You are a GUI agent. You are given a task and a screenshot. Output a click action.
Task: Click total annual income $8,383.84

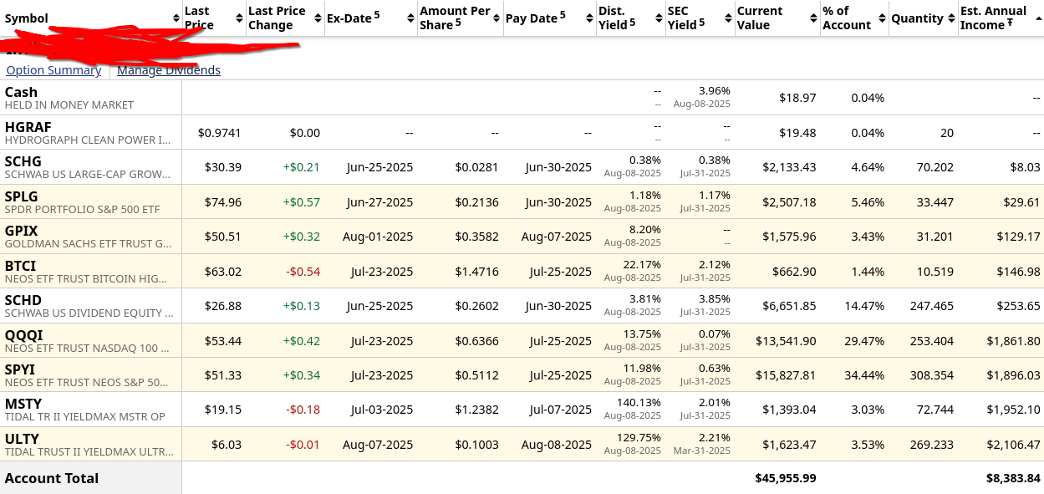1013,479
